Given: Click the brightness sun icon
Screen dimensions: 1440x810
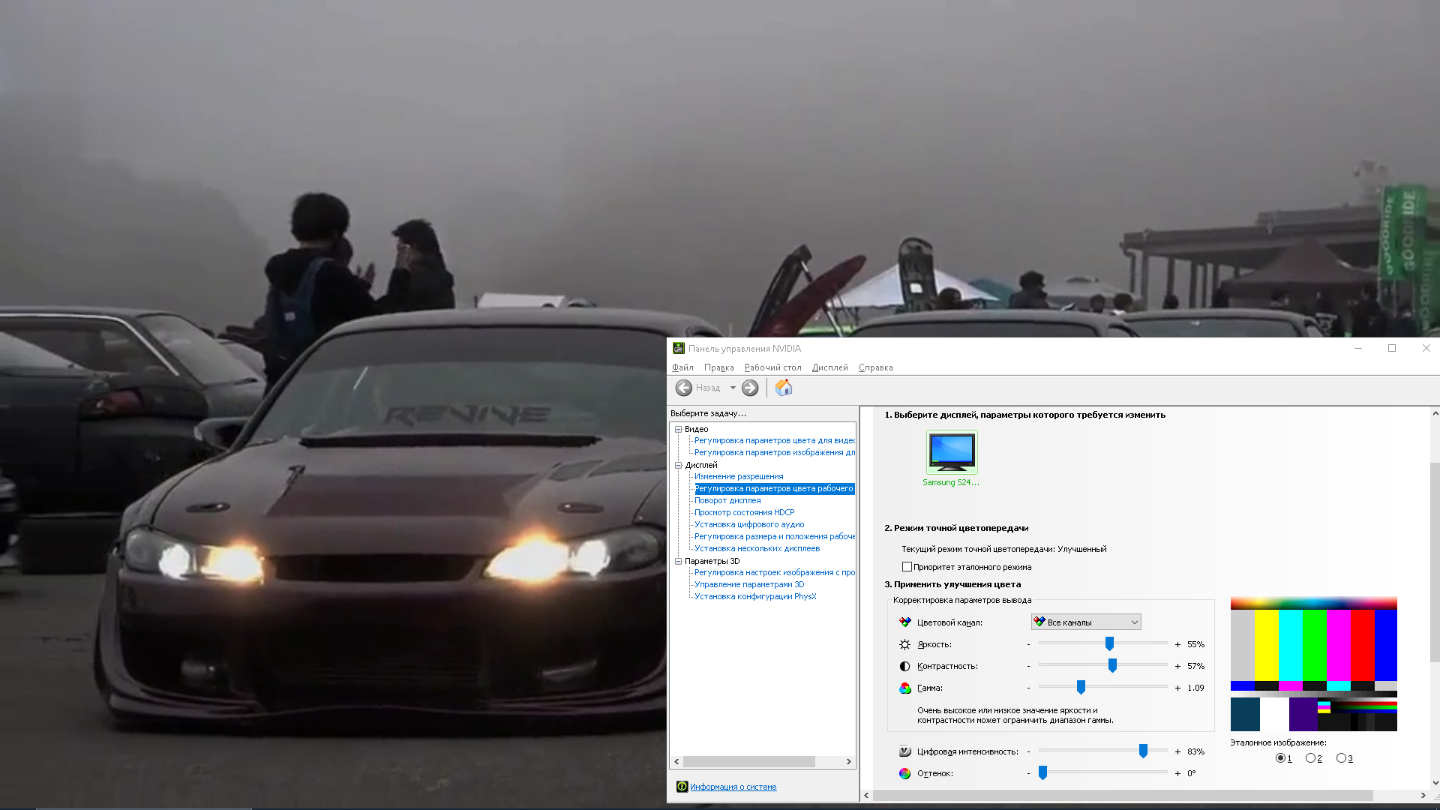Looking at the screenshot, I should click(905, 645).
